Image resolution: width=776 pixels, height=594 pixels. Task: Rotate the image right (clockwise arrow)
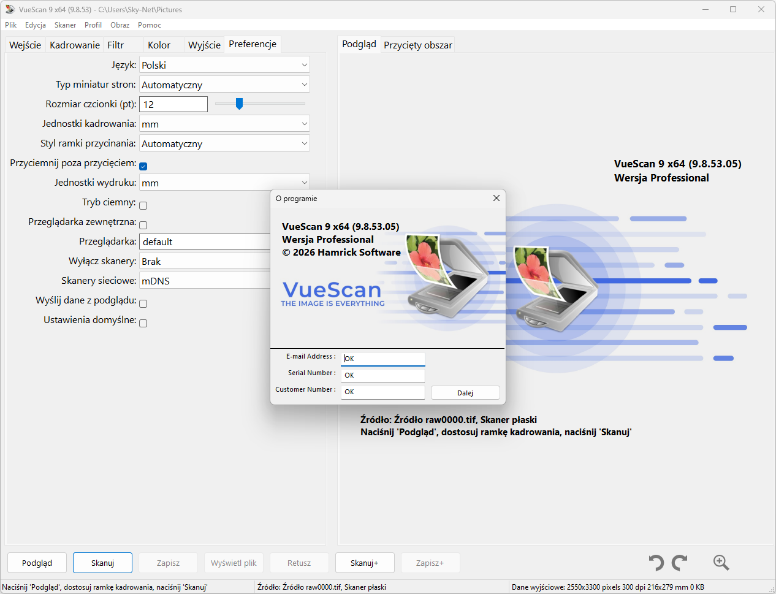(680, 563)
